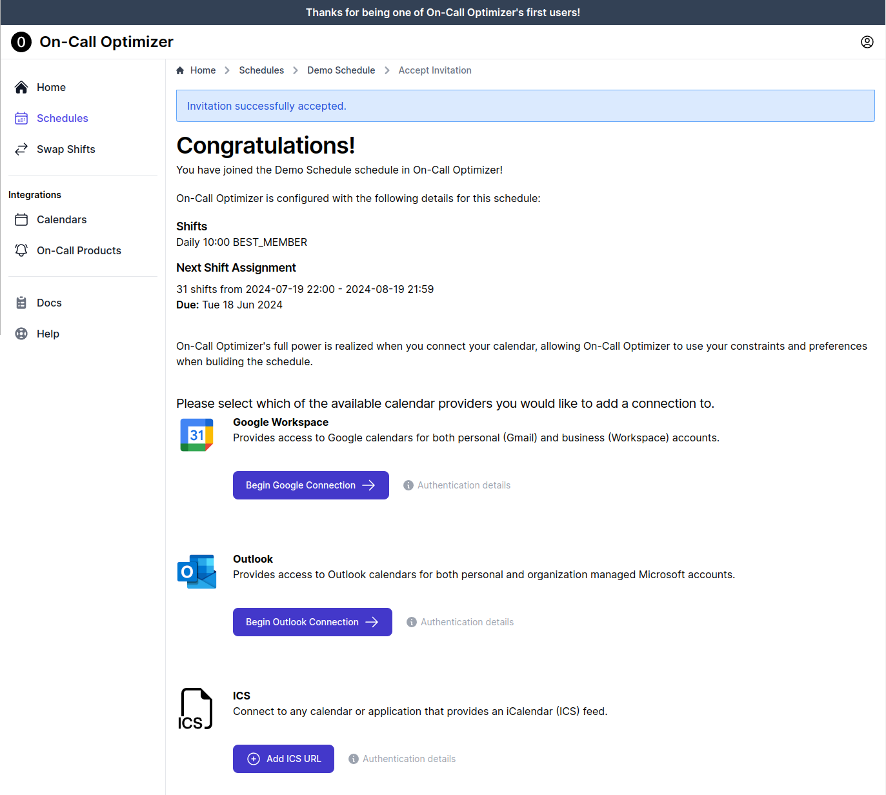Open the Help page in the sidebar
Image resolution: width=886 pixels, height=795 pixels.
(x=48, y=334)
